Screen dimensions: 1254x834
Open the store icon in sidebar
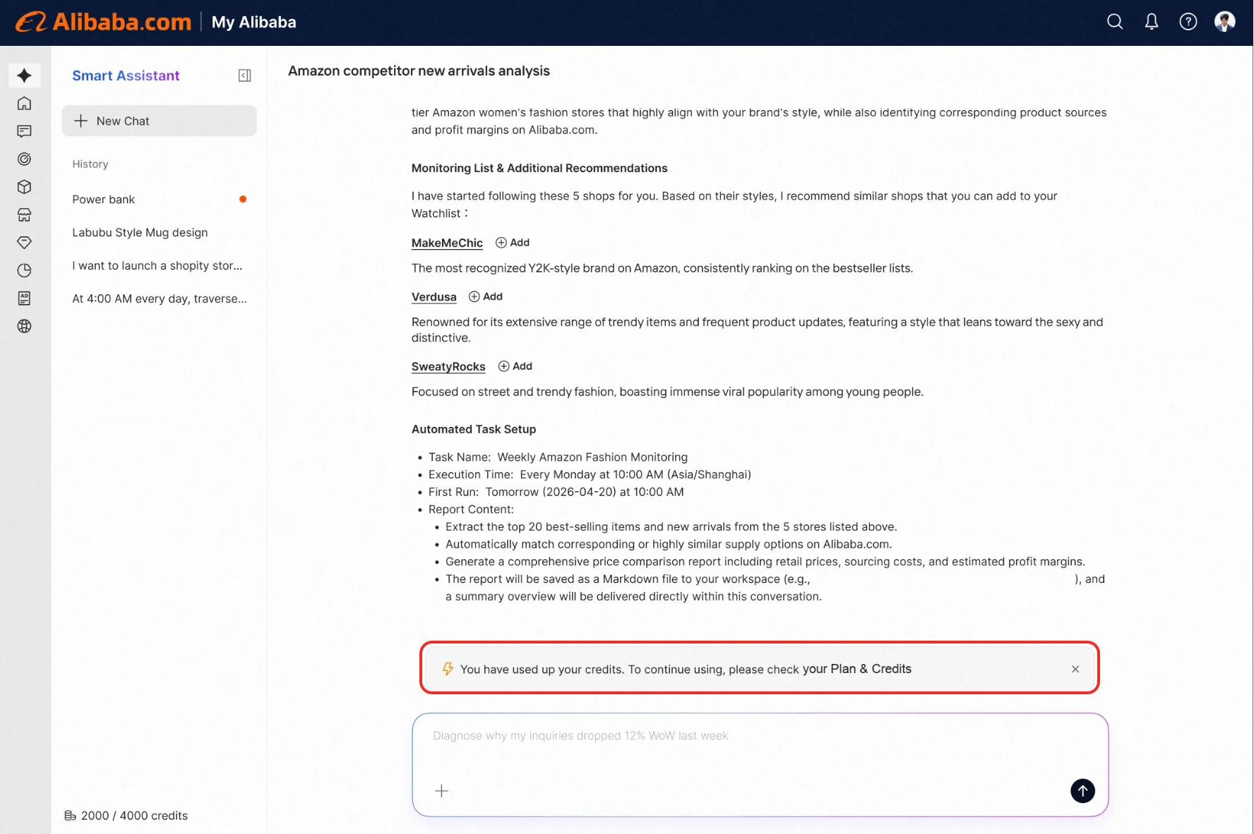(x=25, y=214)
